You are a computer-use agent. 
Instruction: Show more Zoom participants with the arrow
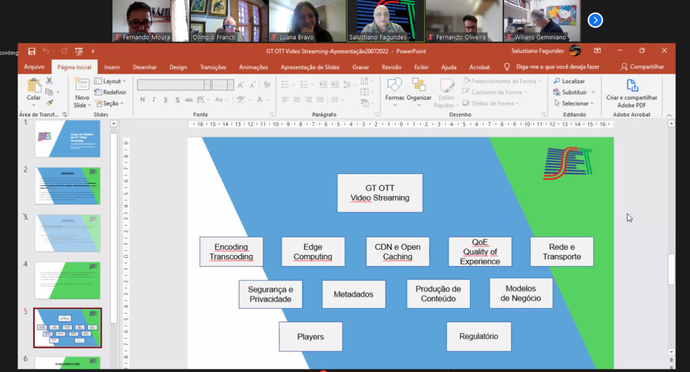(595, 20)
